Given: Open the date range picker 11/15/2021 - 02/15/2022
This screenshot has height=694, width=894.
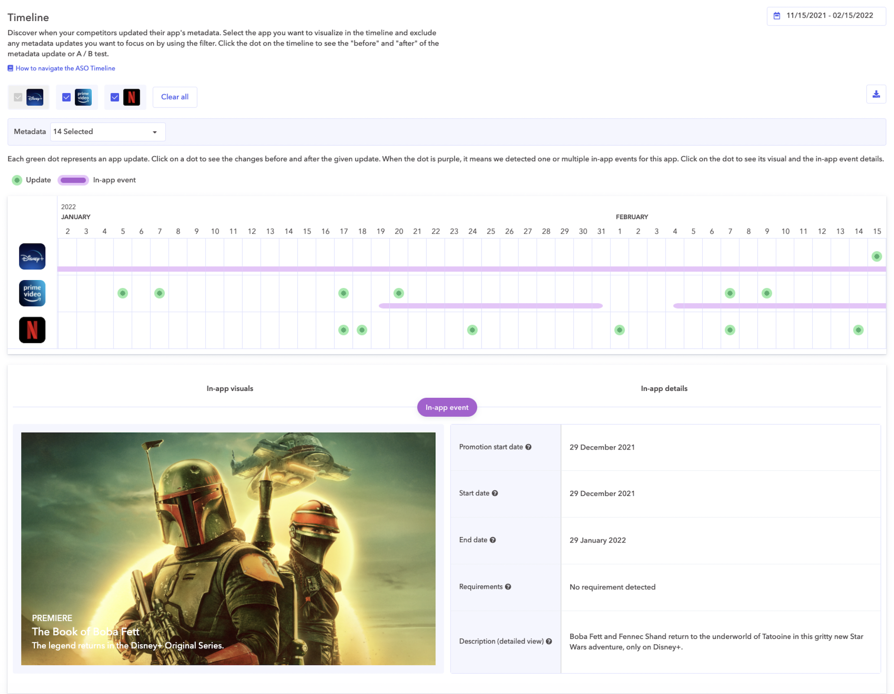Looking at the screenshot, I should [x=829, y=16].
